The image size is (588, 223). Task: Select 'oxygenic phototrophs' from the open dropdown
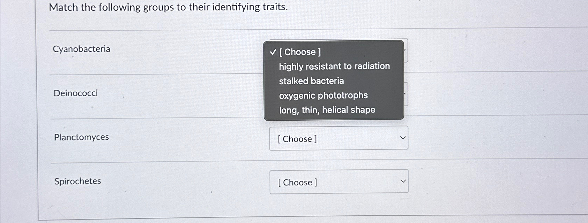point(323,95)
